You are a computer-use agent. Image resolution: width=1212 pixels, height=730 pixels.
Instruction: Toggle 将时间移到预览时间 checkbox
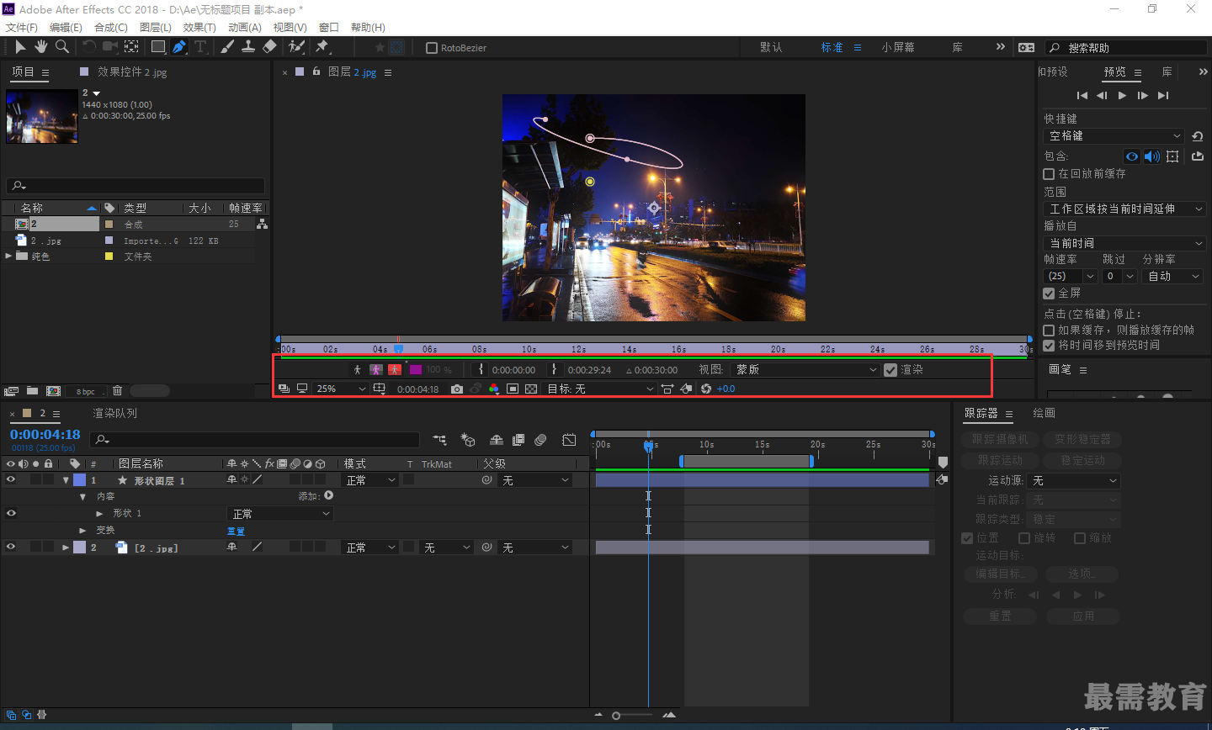tap(1049, 346)
